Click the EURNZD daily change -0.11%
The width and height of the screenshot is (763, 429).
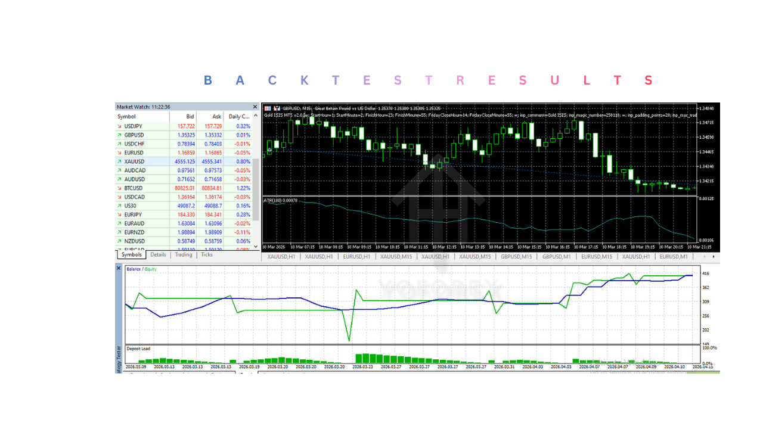click(x=243, y=232)
